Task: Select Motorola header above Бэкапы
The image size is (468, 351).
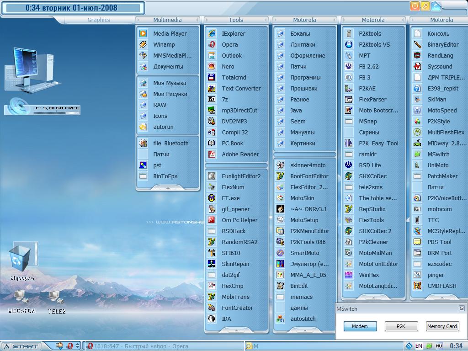Action: [x=304, y=20]
